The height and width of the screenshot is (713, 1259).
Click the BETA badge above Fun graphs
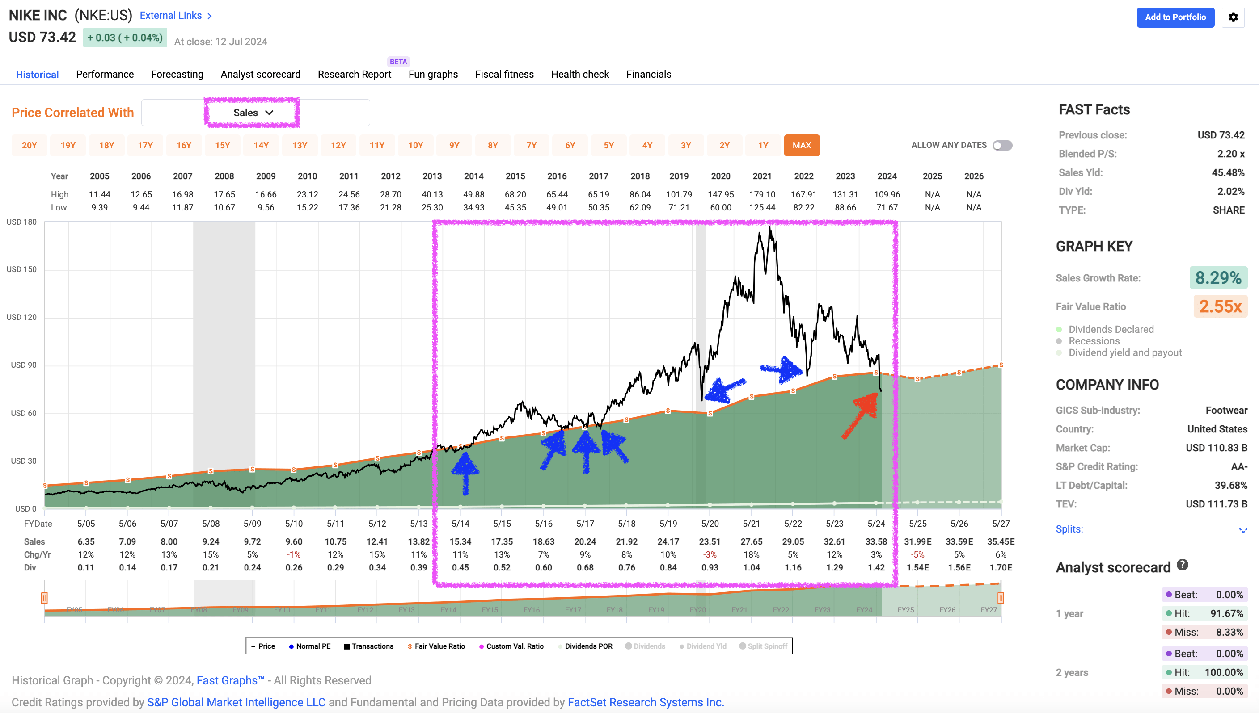(398, 62)
